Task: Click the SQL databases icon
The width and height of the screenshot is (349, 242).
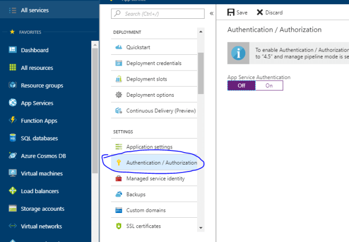Action: pos(13,138)
